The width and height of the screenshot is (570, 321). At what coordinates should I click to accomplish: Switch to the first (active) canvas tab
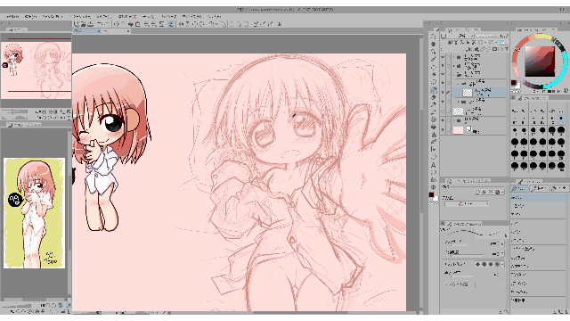86,31
